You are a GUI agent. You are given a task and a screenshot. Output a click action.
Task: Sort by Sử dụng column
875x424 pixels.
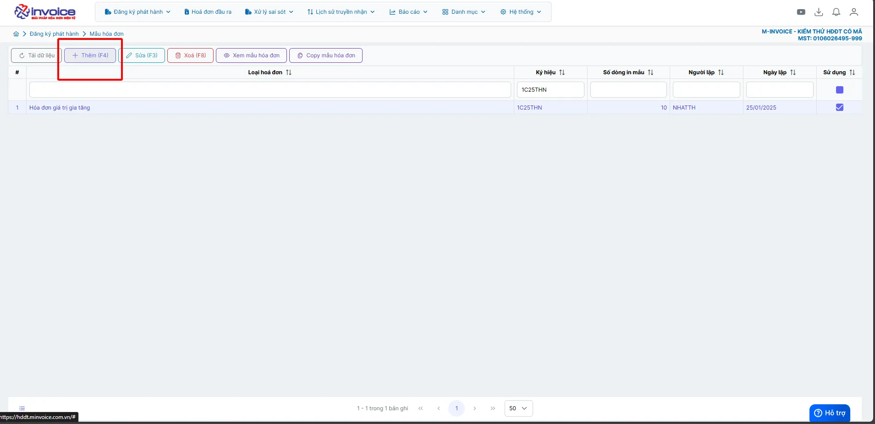[852, 72]
